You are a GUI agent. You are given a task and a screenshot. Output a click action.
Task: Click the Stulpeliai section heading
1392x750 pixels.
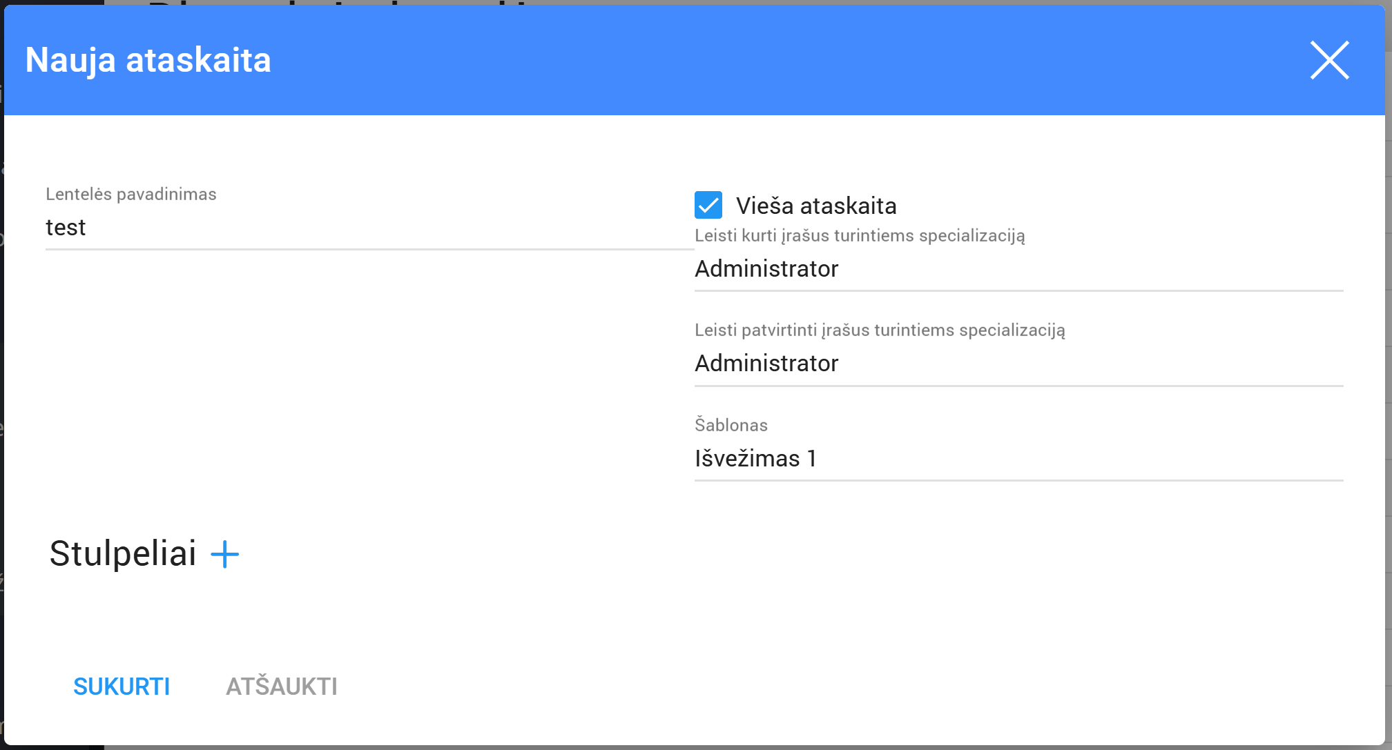tap(123, 553)
